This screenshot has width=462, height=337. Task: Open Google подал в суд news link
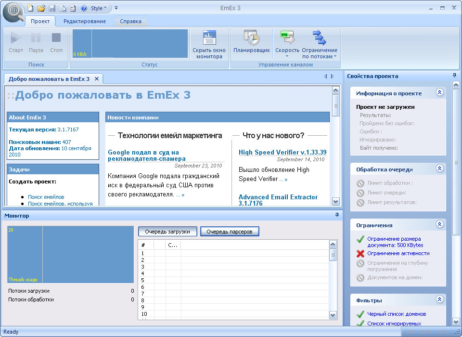[147, 156]
